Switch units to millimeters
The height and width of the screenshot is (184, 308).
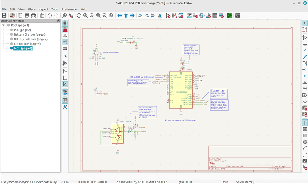[65, 48]
